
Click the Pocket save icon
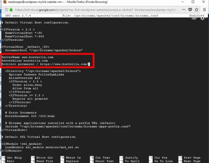(x=190, y=10)
